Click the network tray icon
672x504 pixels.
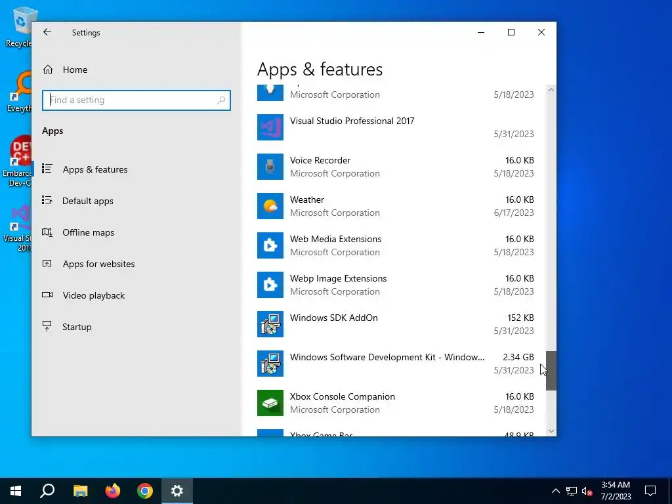pos(572,491)
